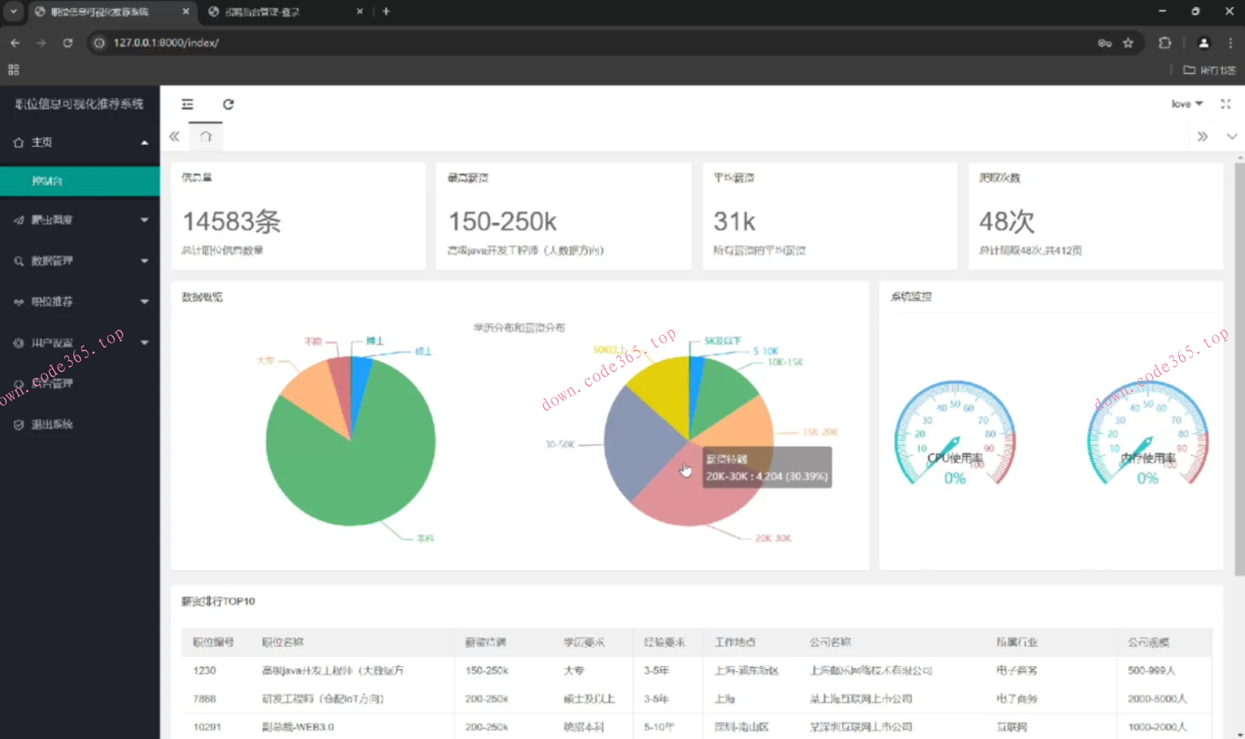Click the browser reload button
Screen dimensions: 1245x739
[68, 43]
